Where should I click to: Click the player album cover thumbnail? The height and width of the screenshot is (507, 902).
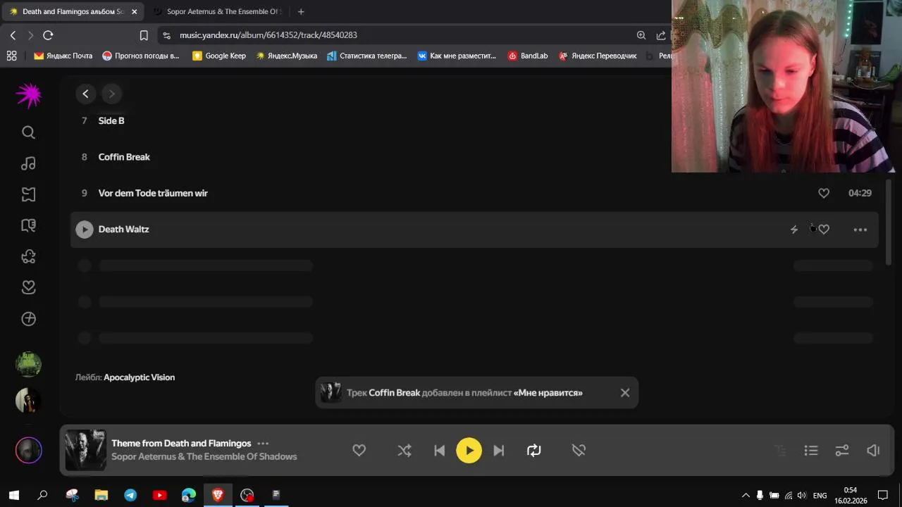point(85,451)
